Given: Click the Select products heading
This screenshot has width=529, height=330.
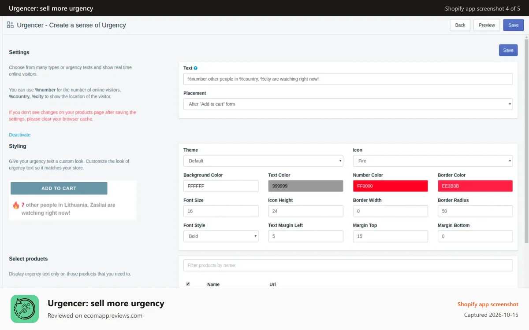Looking at the screenshot, I should click(x=28, y=259).
